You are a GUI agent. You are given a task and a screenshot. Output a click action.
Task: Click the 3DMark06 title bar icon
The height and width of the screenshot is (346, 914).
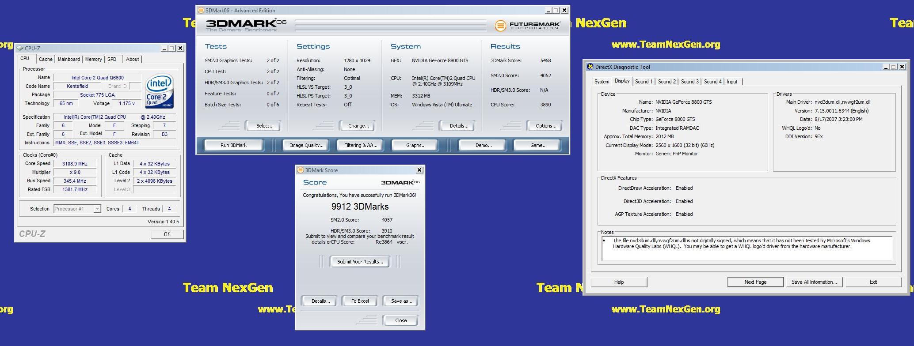(x=201, y=10)
